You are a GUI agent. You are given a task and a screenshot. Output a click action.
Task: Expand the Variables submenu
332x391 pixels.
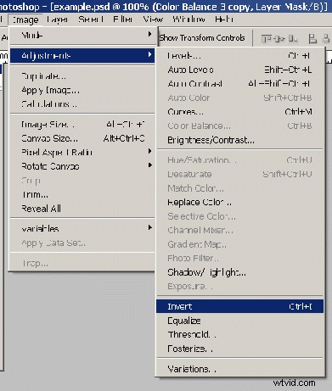pos(82,228)
